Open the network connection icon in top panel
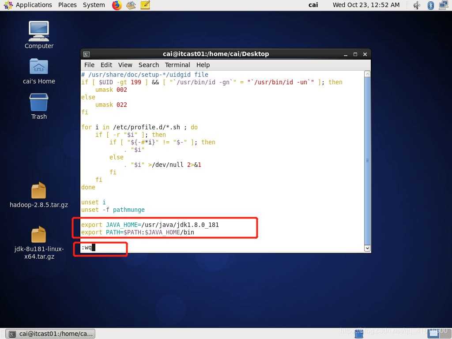Screen dimensions: 452x339 (443, 5)
